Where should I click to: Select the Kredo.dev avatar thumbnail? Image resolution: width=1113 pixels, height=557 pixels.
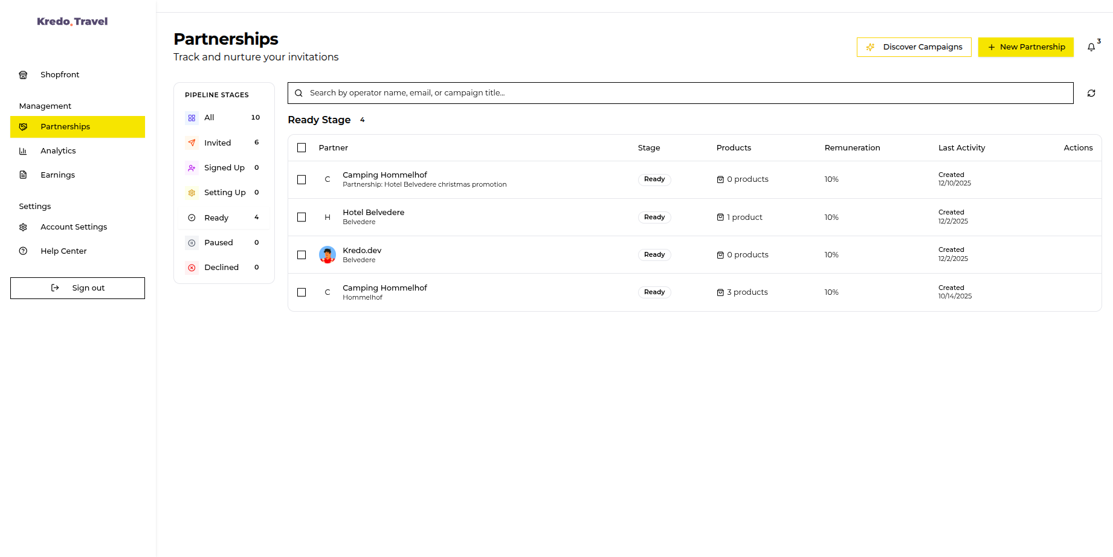[327, 254]
